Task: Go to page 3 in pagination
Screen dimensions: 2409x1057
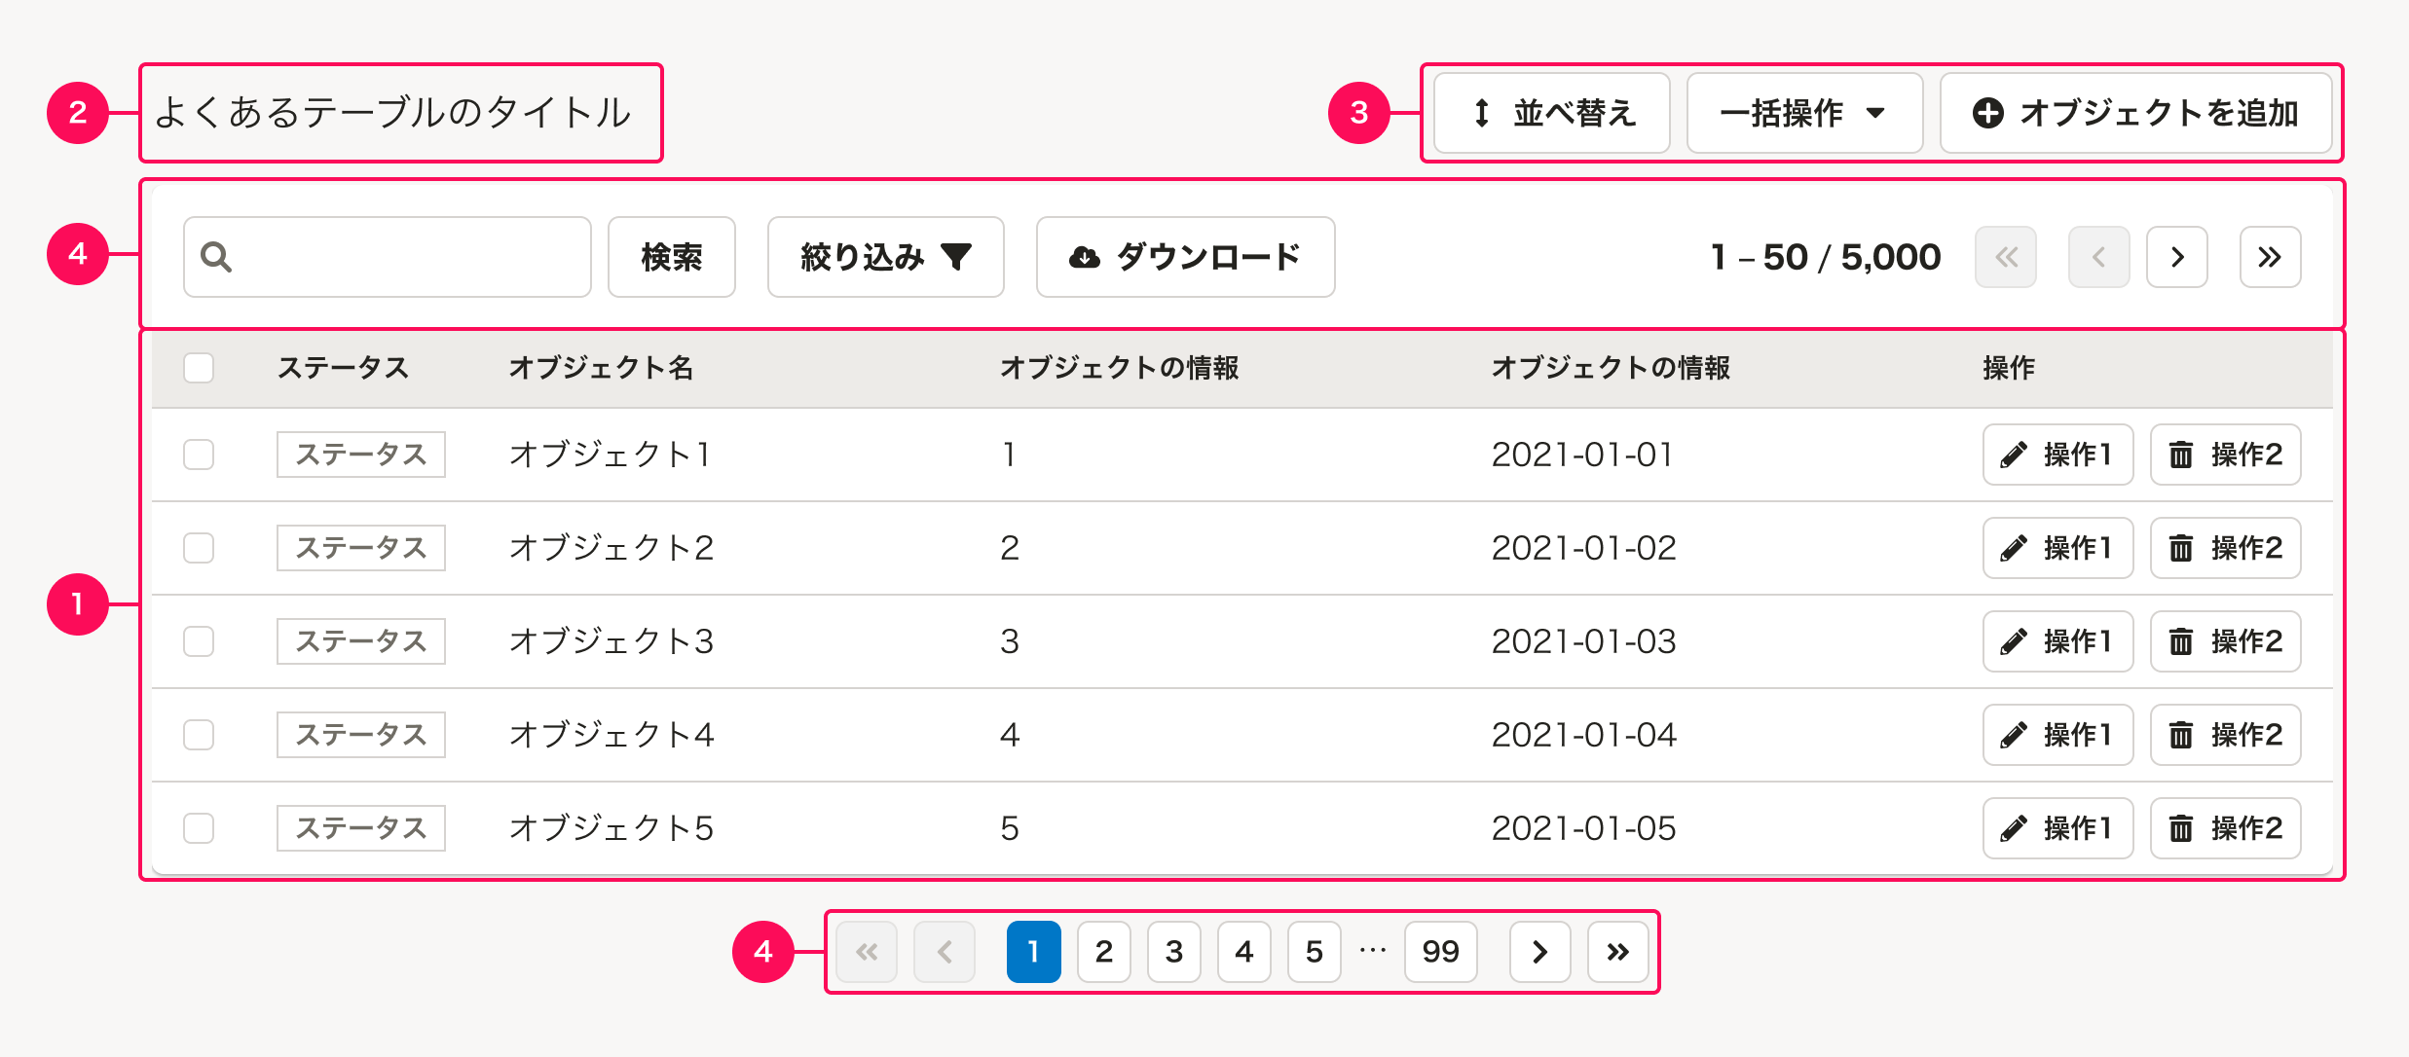Action: pos(1174,951)
